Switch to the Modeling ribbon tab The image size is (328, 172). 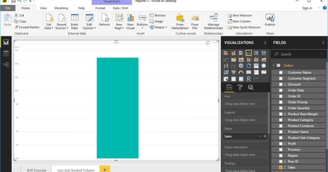[x=61, y=8]
